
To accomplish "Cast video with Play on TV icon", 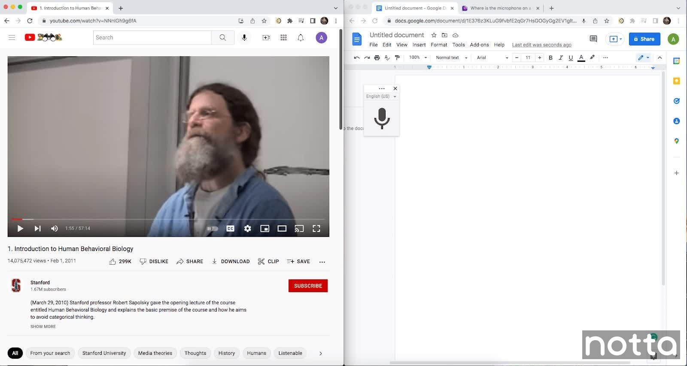I will [299, 229].
